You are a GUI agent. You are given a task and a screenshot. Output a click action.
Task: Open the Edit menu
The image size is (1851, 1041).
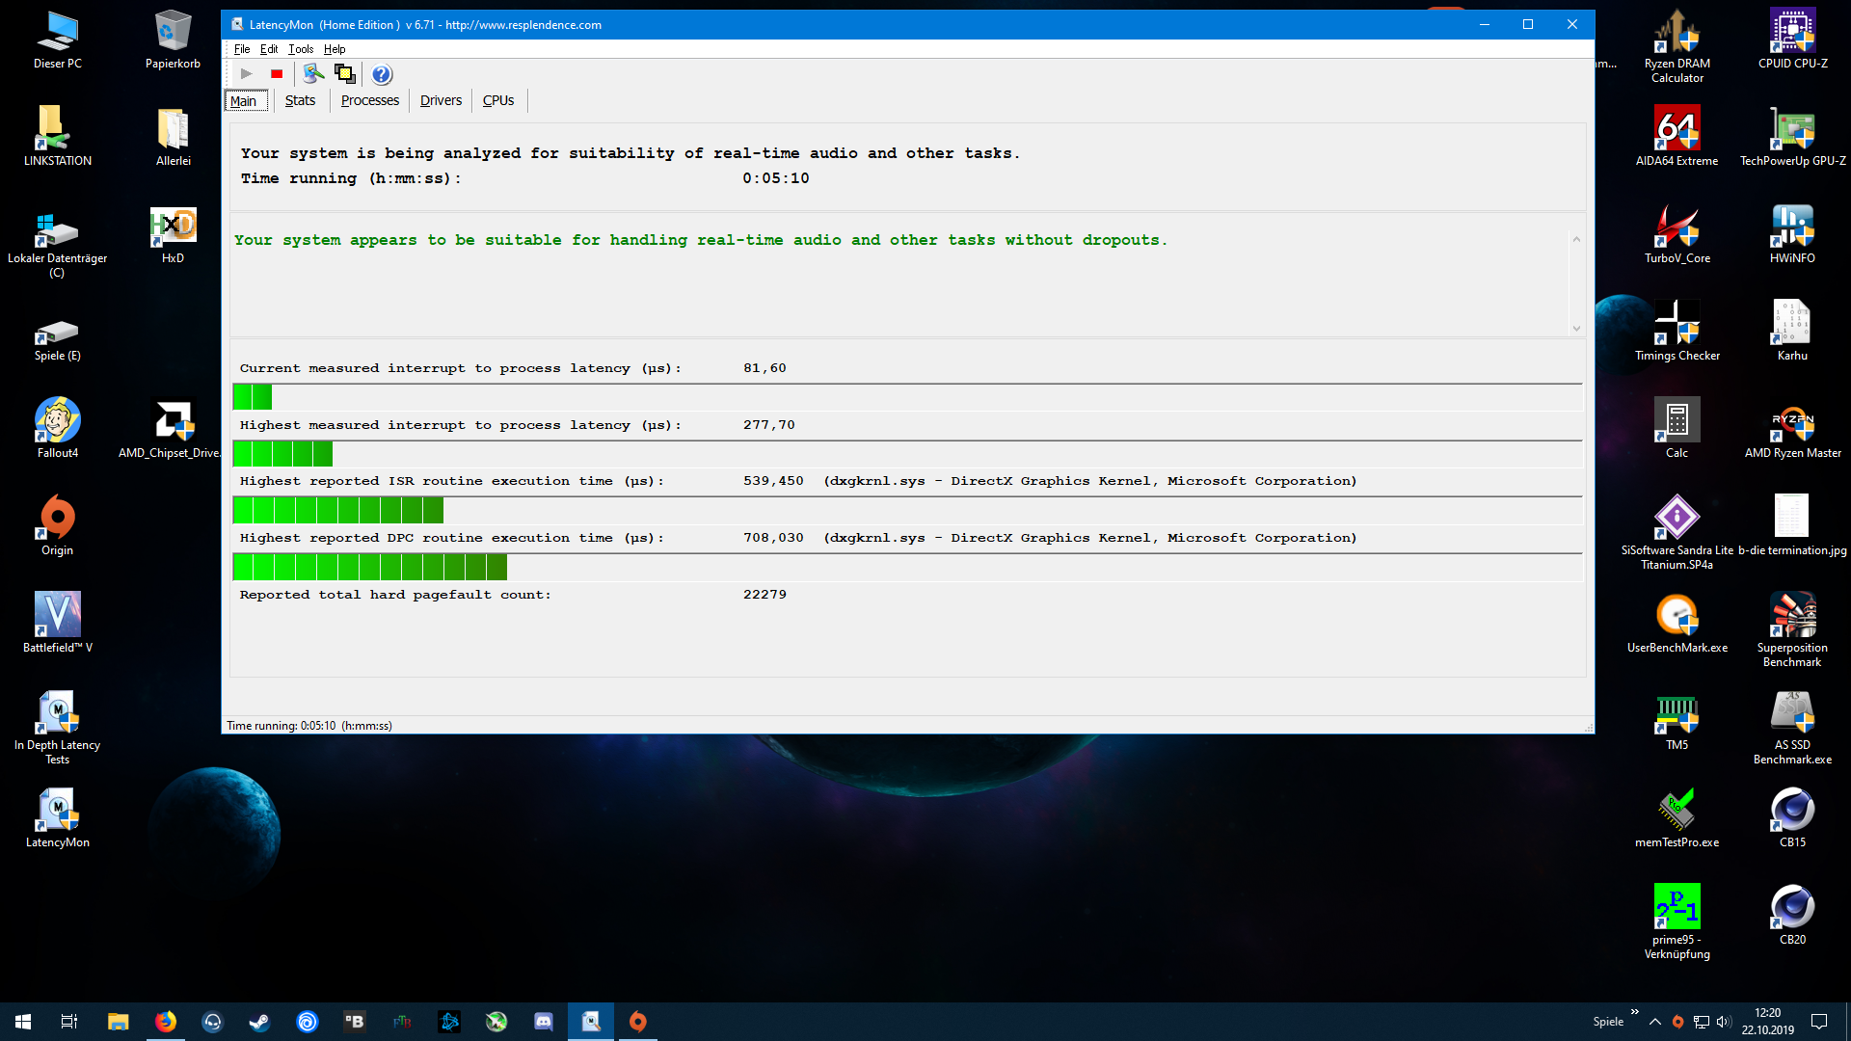point(269,48)
